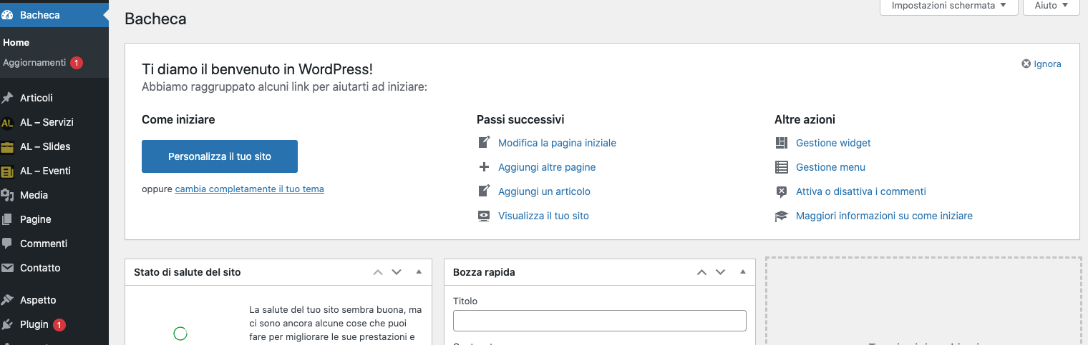Click the Aggiornamenti red notification badge
The width and height of the screenshot is (1088, 345).
[x=77, y=63]
